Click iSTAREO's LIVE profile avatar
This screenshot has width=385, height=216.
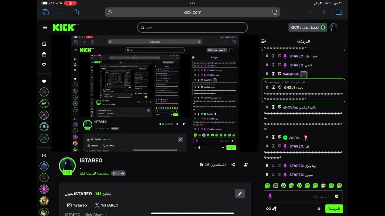[x=67, y=166]
